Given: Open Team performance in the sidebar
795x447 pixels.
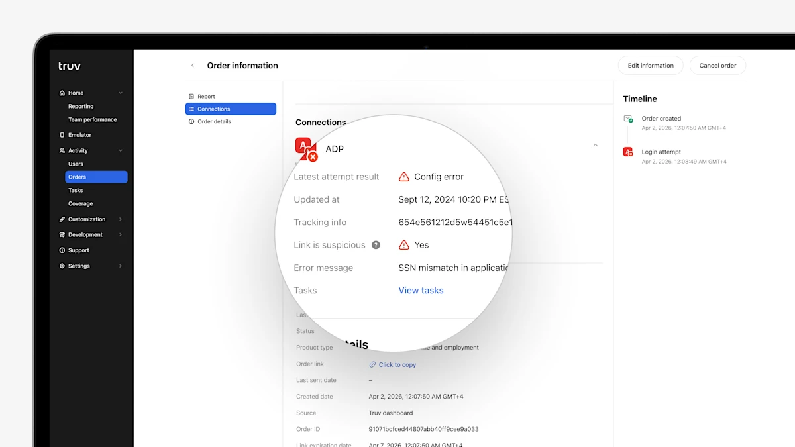Looking at the screenshot, I should click(x=92, y=120).
